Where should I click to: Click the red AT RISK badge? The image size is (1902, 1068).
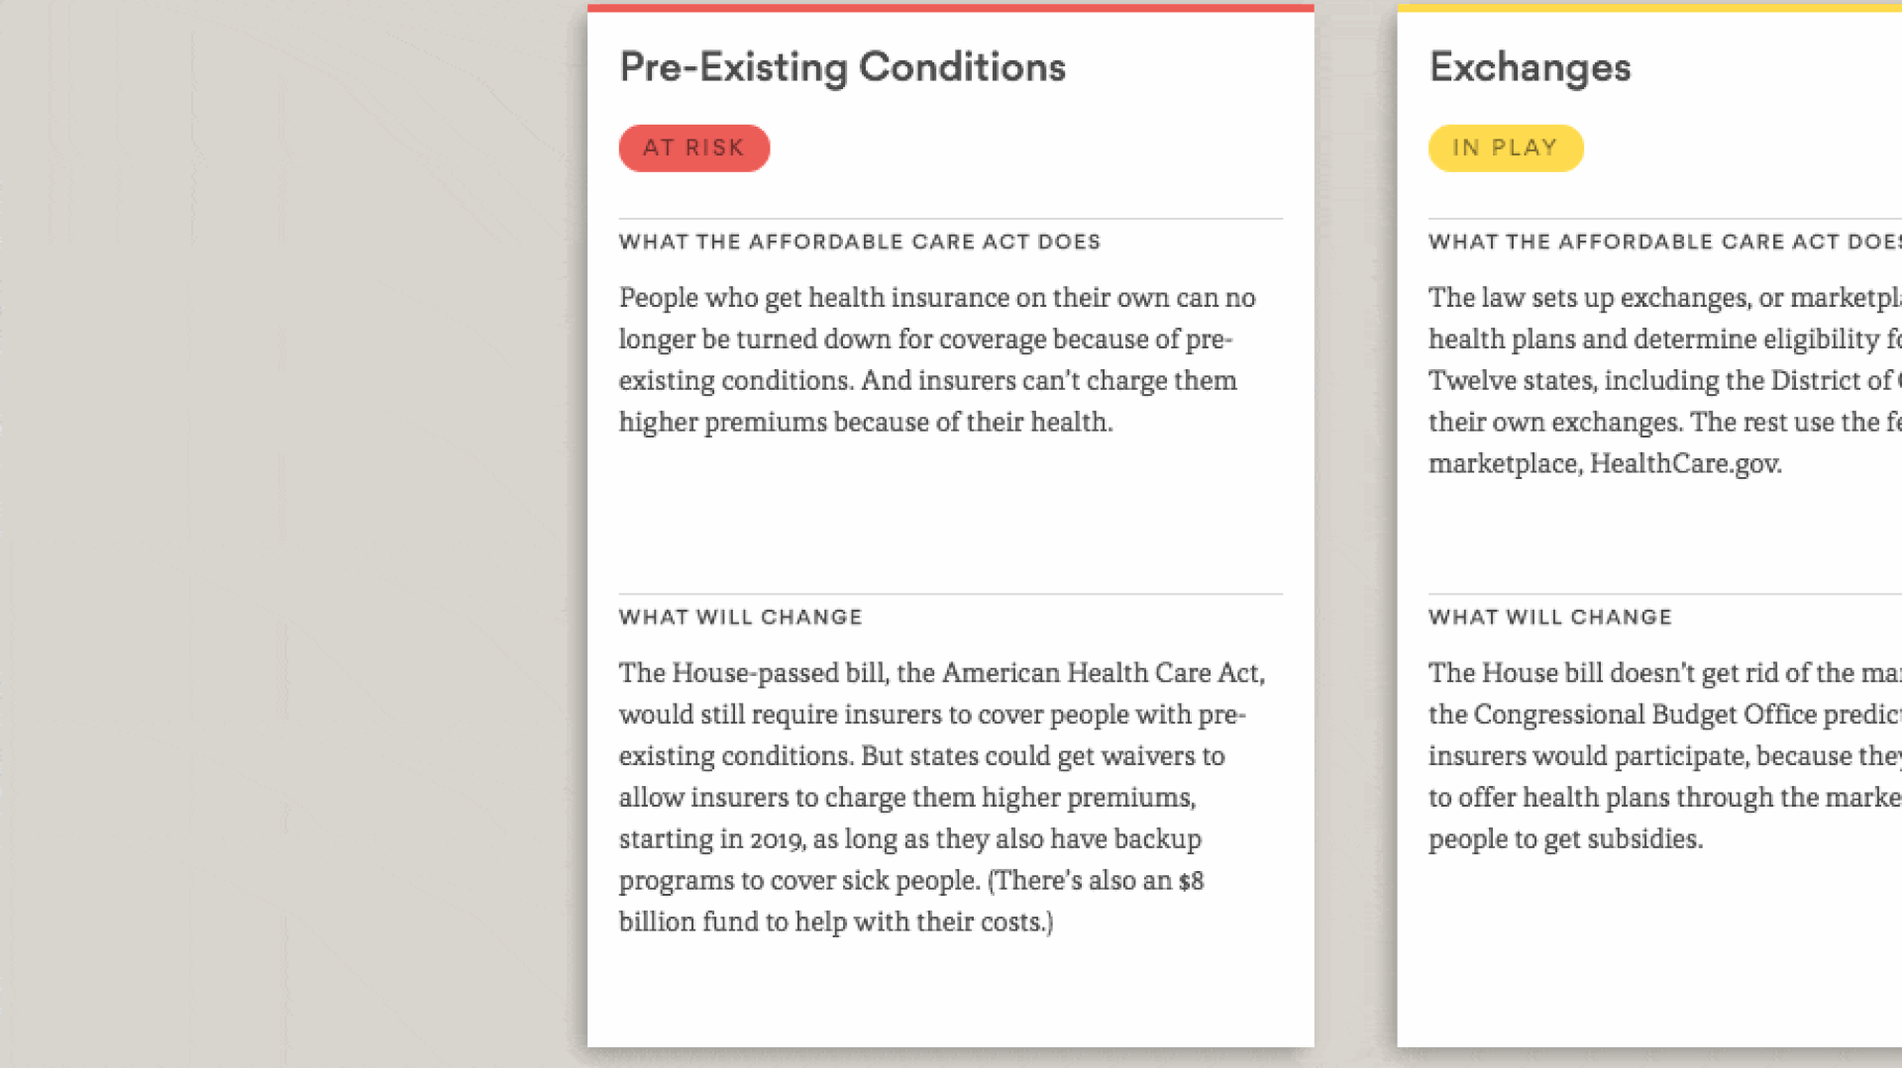click(x=693, y=147)
